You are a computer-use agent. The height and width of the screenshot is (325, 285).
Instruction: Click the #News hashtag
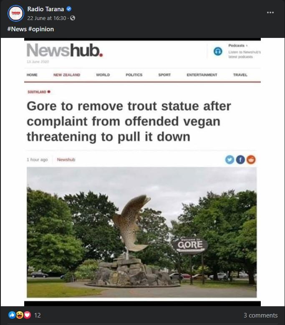click(17, 29)
